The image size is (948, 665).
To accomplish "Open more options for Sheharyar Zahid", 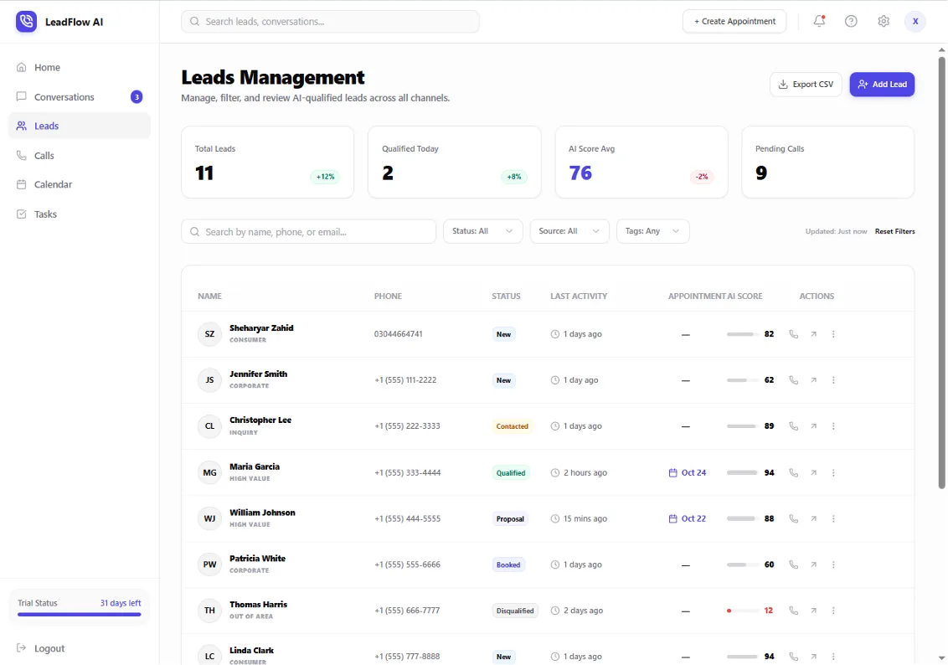I will [834, 334].
